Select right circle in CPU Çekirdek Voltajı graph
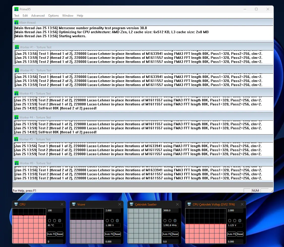 pos(240,221)
